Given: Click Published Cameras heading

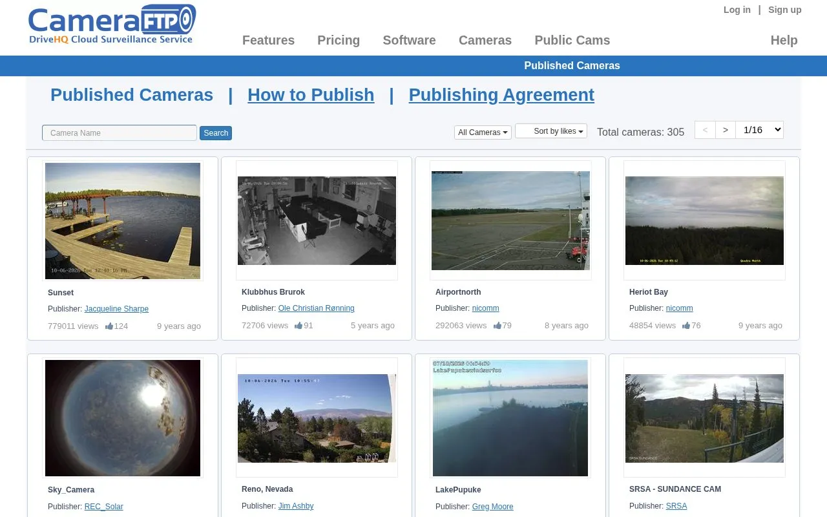Looking at the screenshot, I should tap(132, 95).
